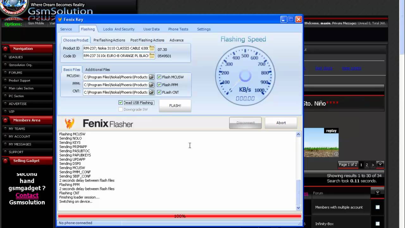Browse for the MCUSW file
This screenshot has height=228, width=405.
152,77
